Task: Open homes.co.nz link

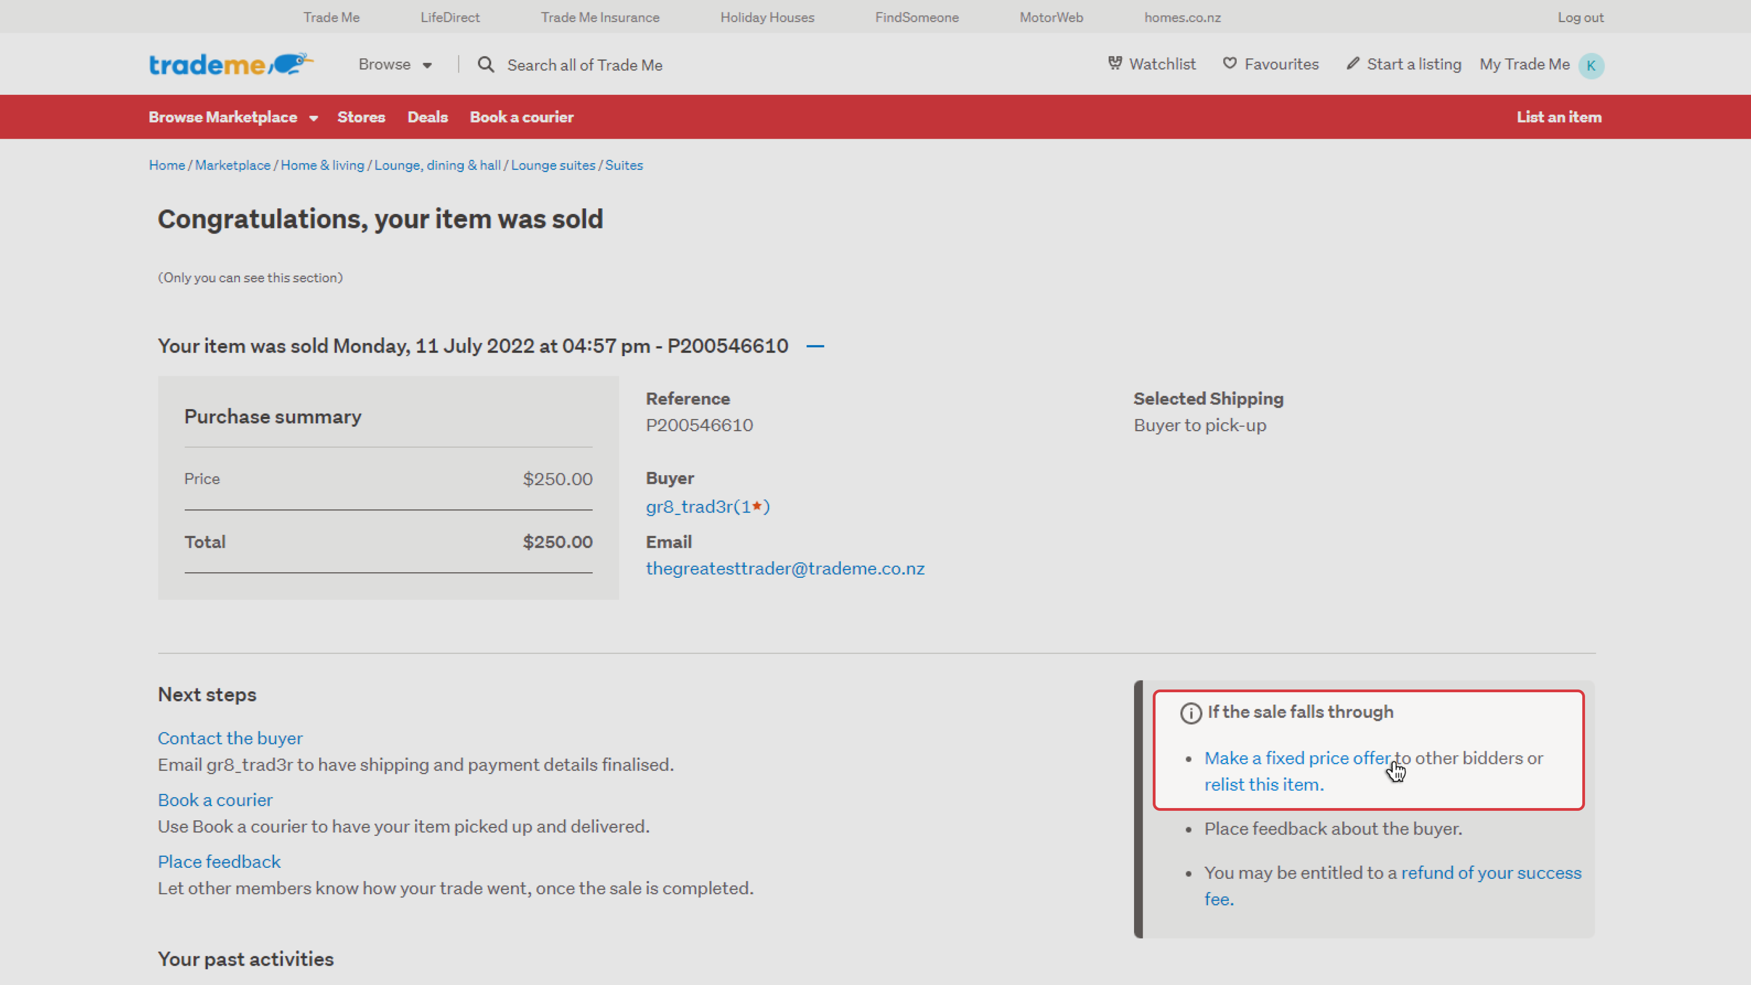Action: (x=1182, y=17)
